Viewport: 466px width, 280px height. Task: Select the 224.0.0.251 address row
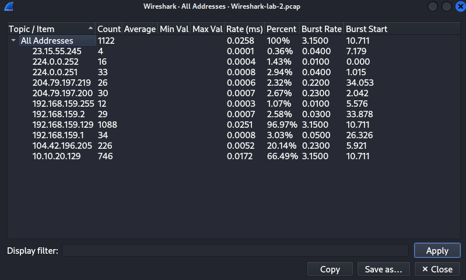click(x=234, y=72)
